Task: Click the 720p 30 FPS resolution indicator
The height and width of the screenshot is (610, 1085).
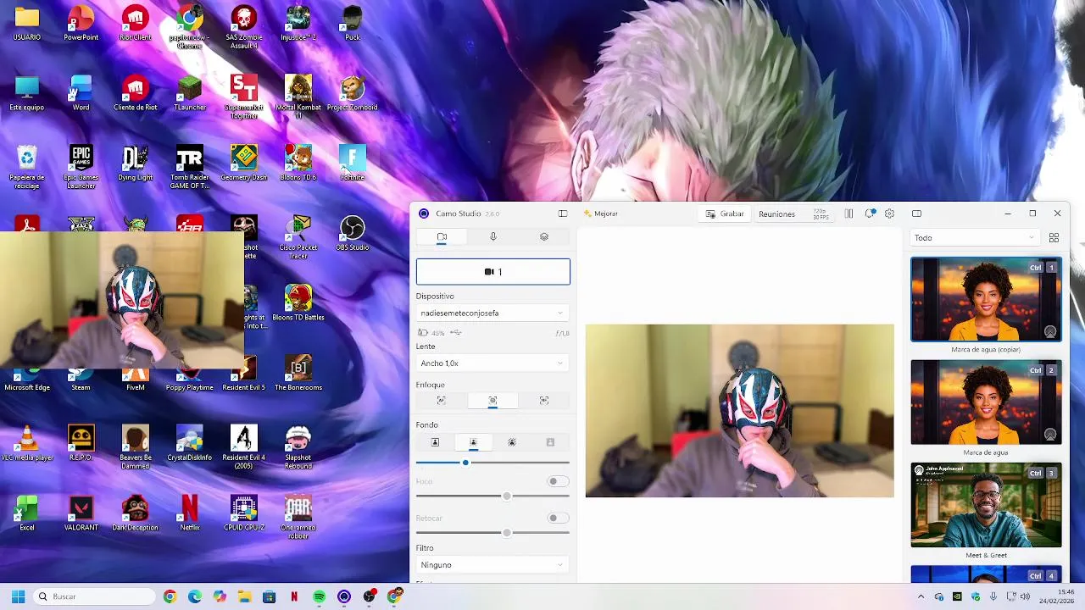Action: tap(821, 213)
